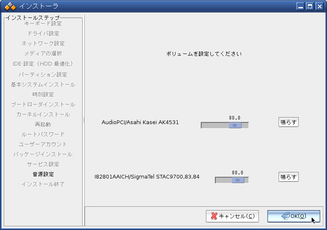Maximize the インストーラ window

(310, 6)
